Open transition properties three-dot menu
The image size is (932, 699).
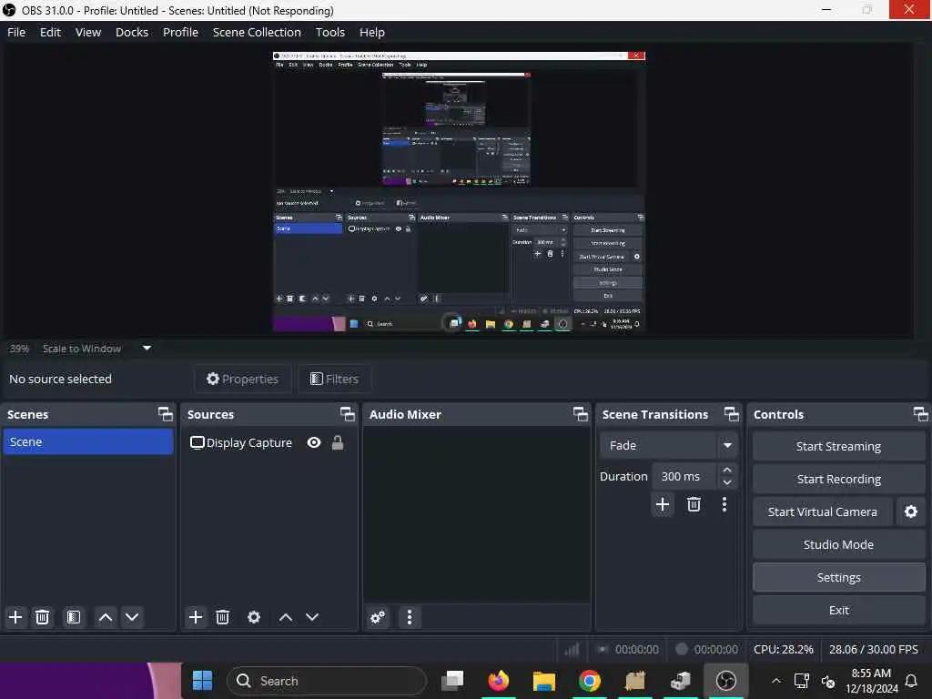click(x=724, y=504)
